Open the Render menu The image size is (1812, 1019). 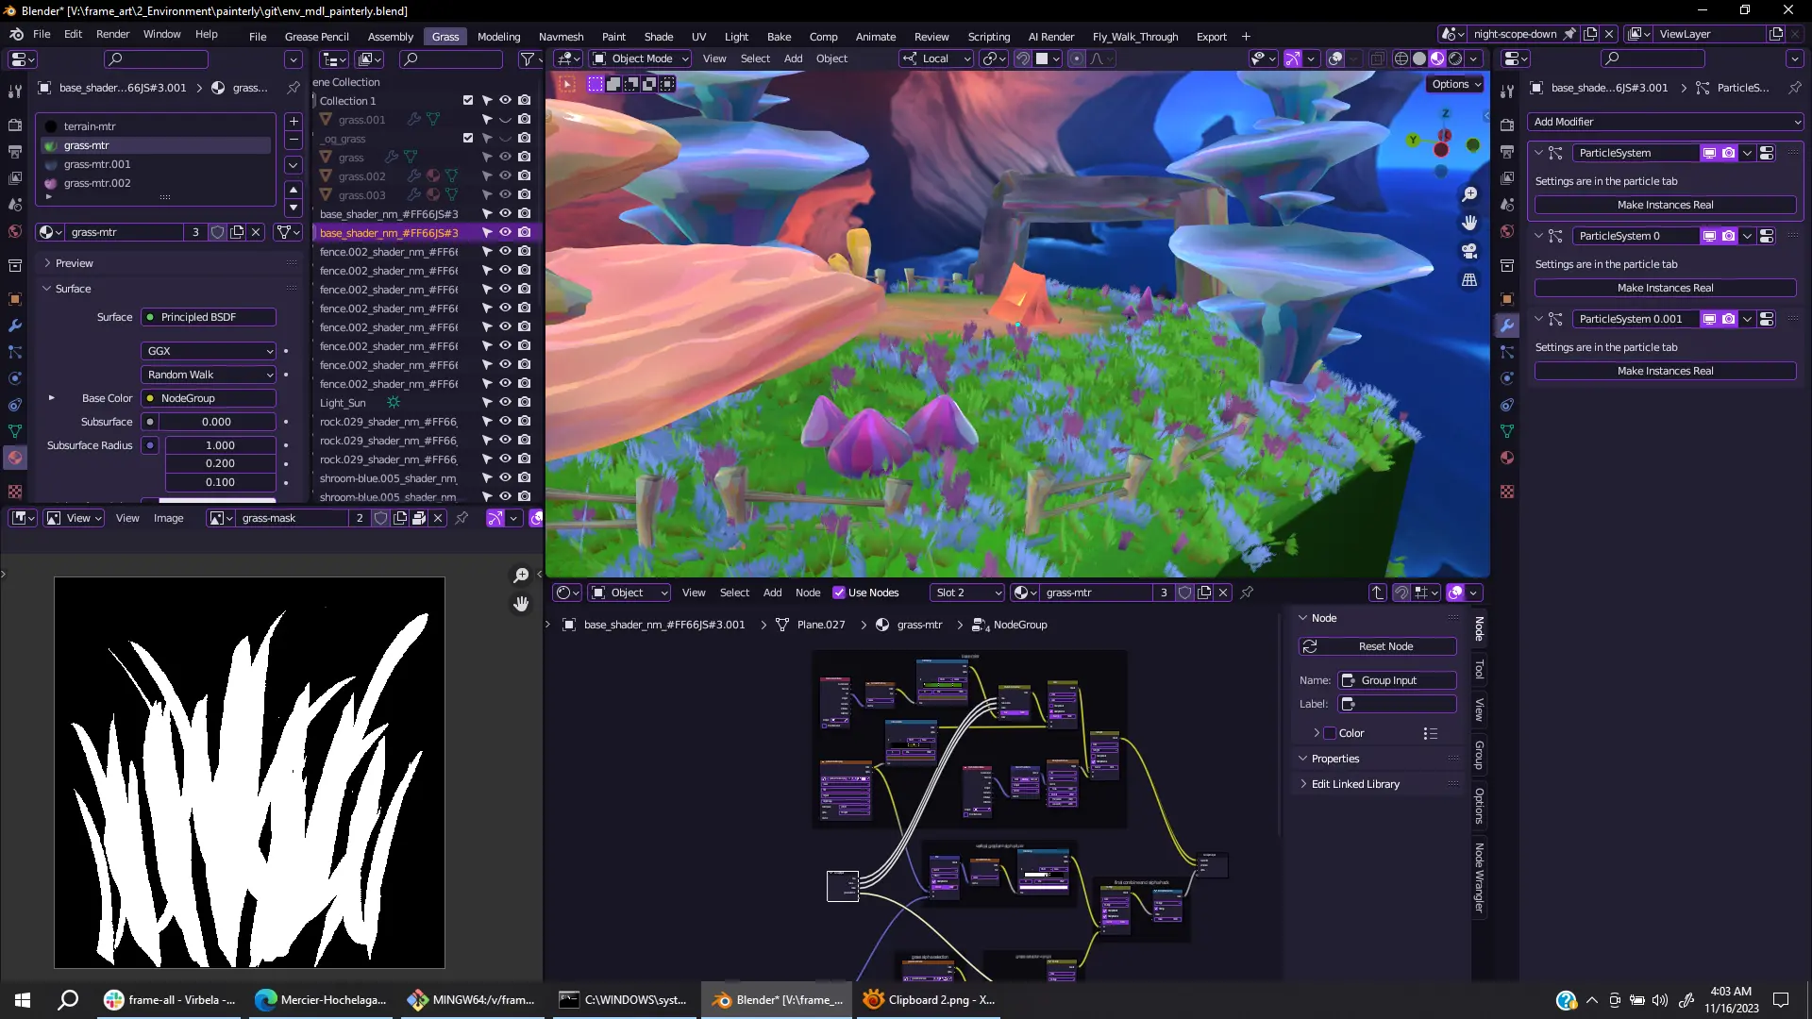112,34
